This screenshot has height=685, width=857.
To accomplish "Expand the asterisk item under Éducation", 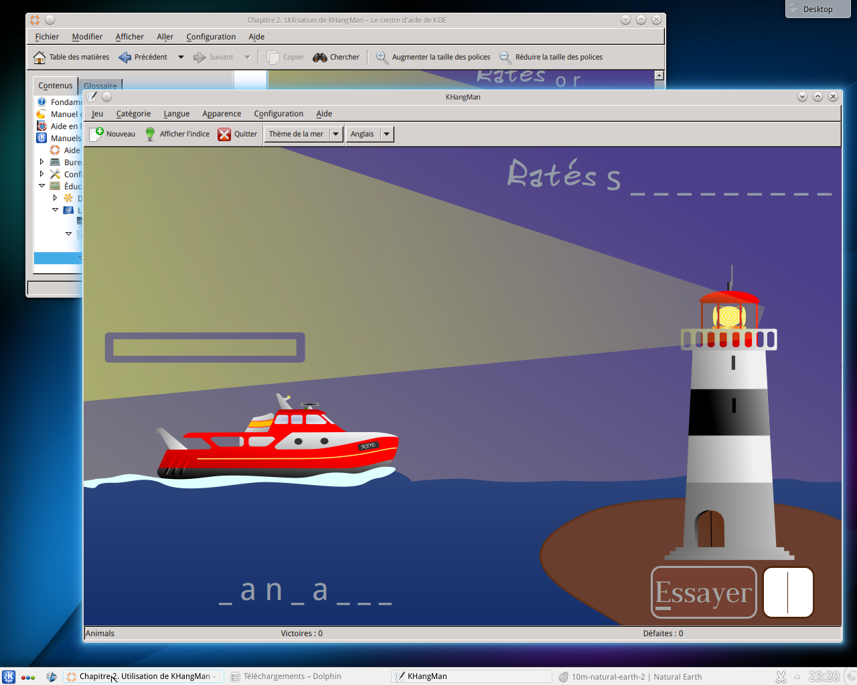I will (x=55, y=198).
